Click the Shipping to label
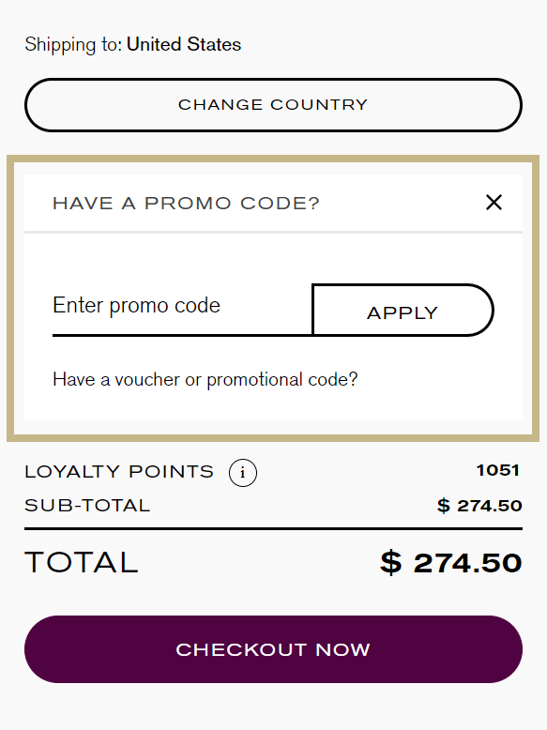This screenshot has height=730, width=547. click(73, 45)
